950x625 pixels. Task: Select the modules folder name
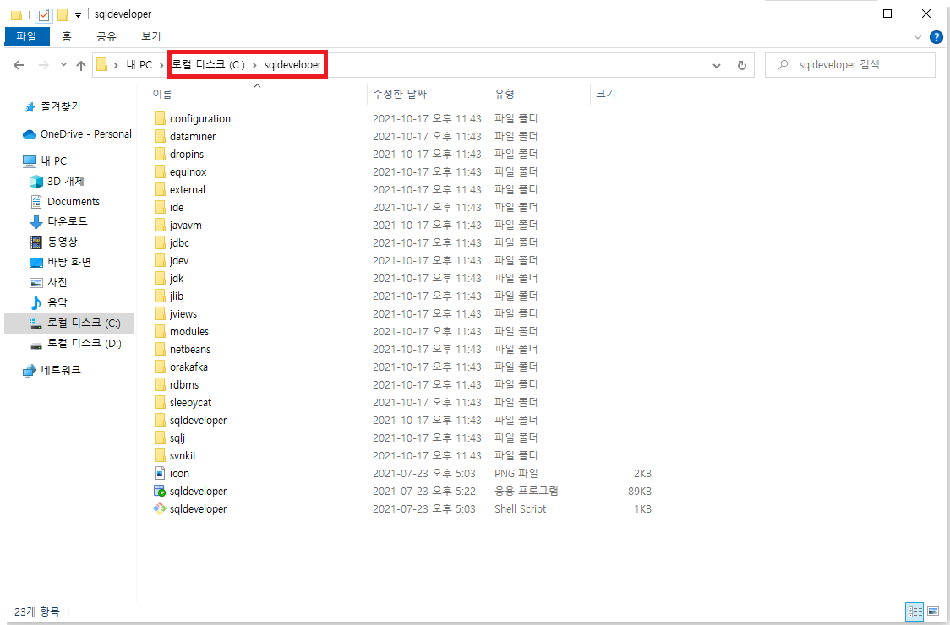tap(189, 331)
